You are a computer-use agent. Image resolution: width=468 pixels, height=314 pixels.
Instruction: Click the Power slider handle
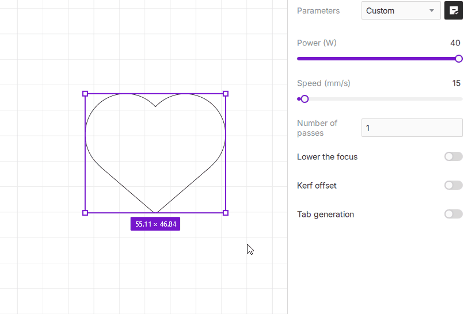459,59
